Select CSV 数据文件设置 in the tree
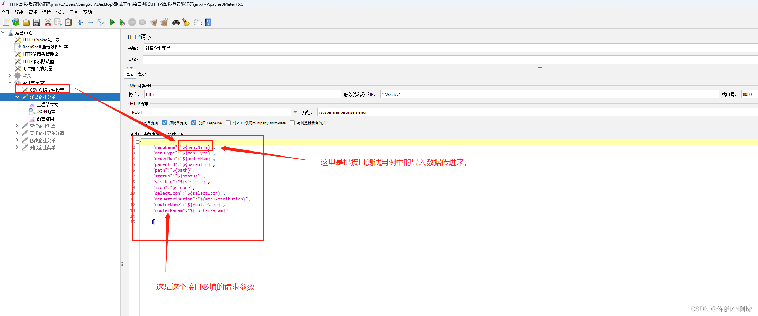Screen dimensions: 758x316 point(47,90)
